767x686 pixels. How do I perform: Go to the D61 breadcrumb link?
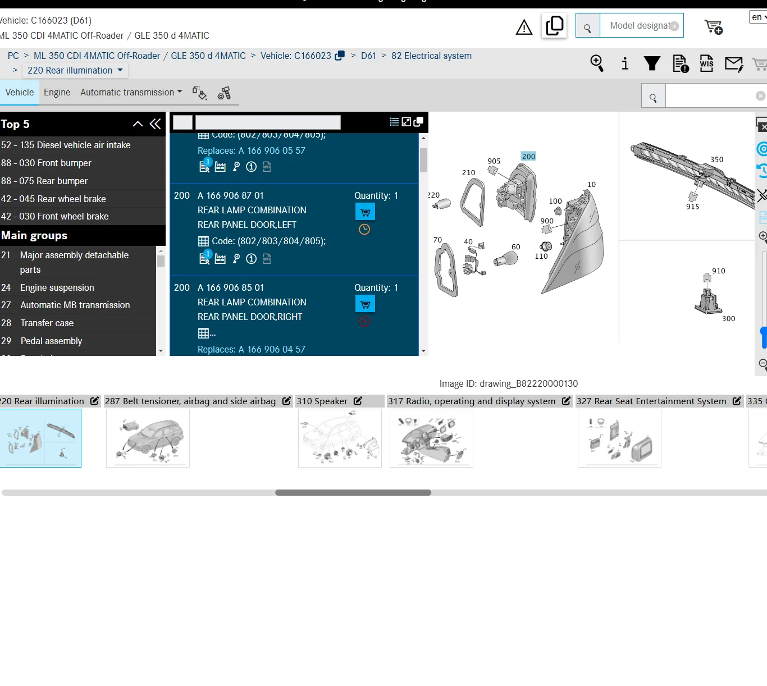(x=368, y=56)
